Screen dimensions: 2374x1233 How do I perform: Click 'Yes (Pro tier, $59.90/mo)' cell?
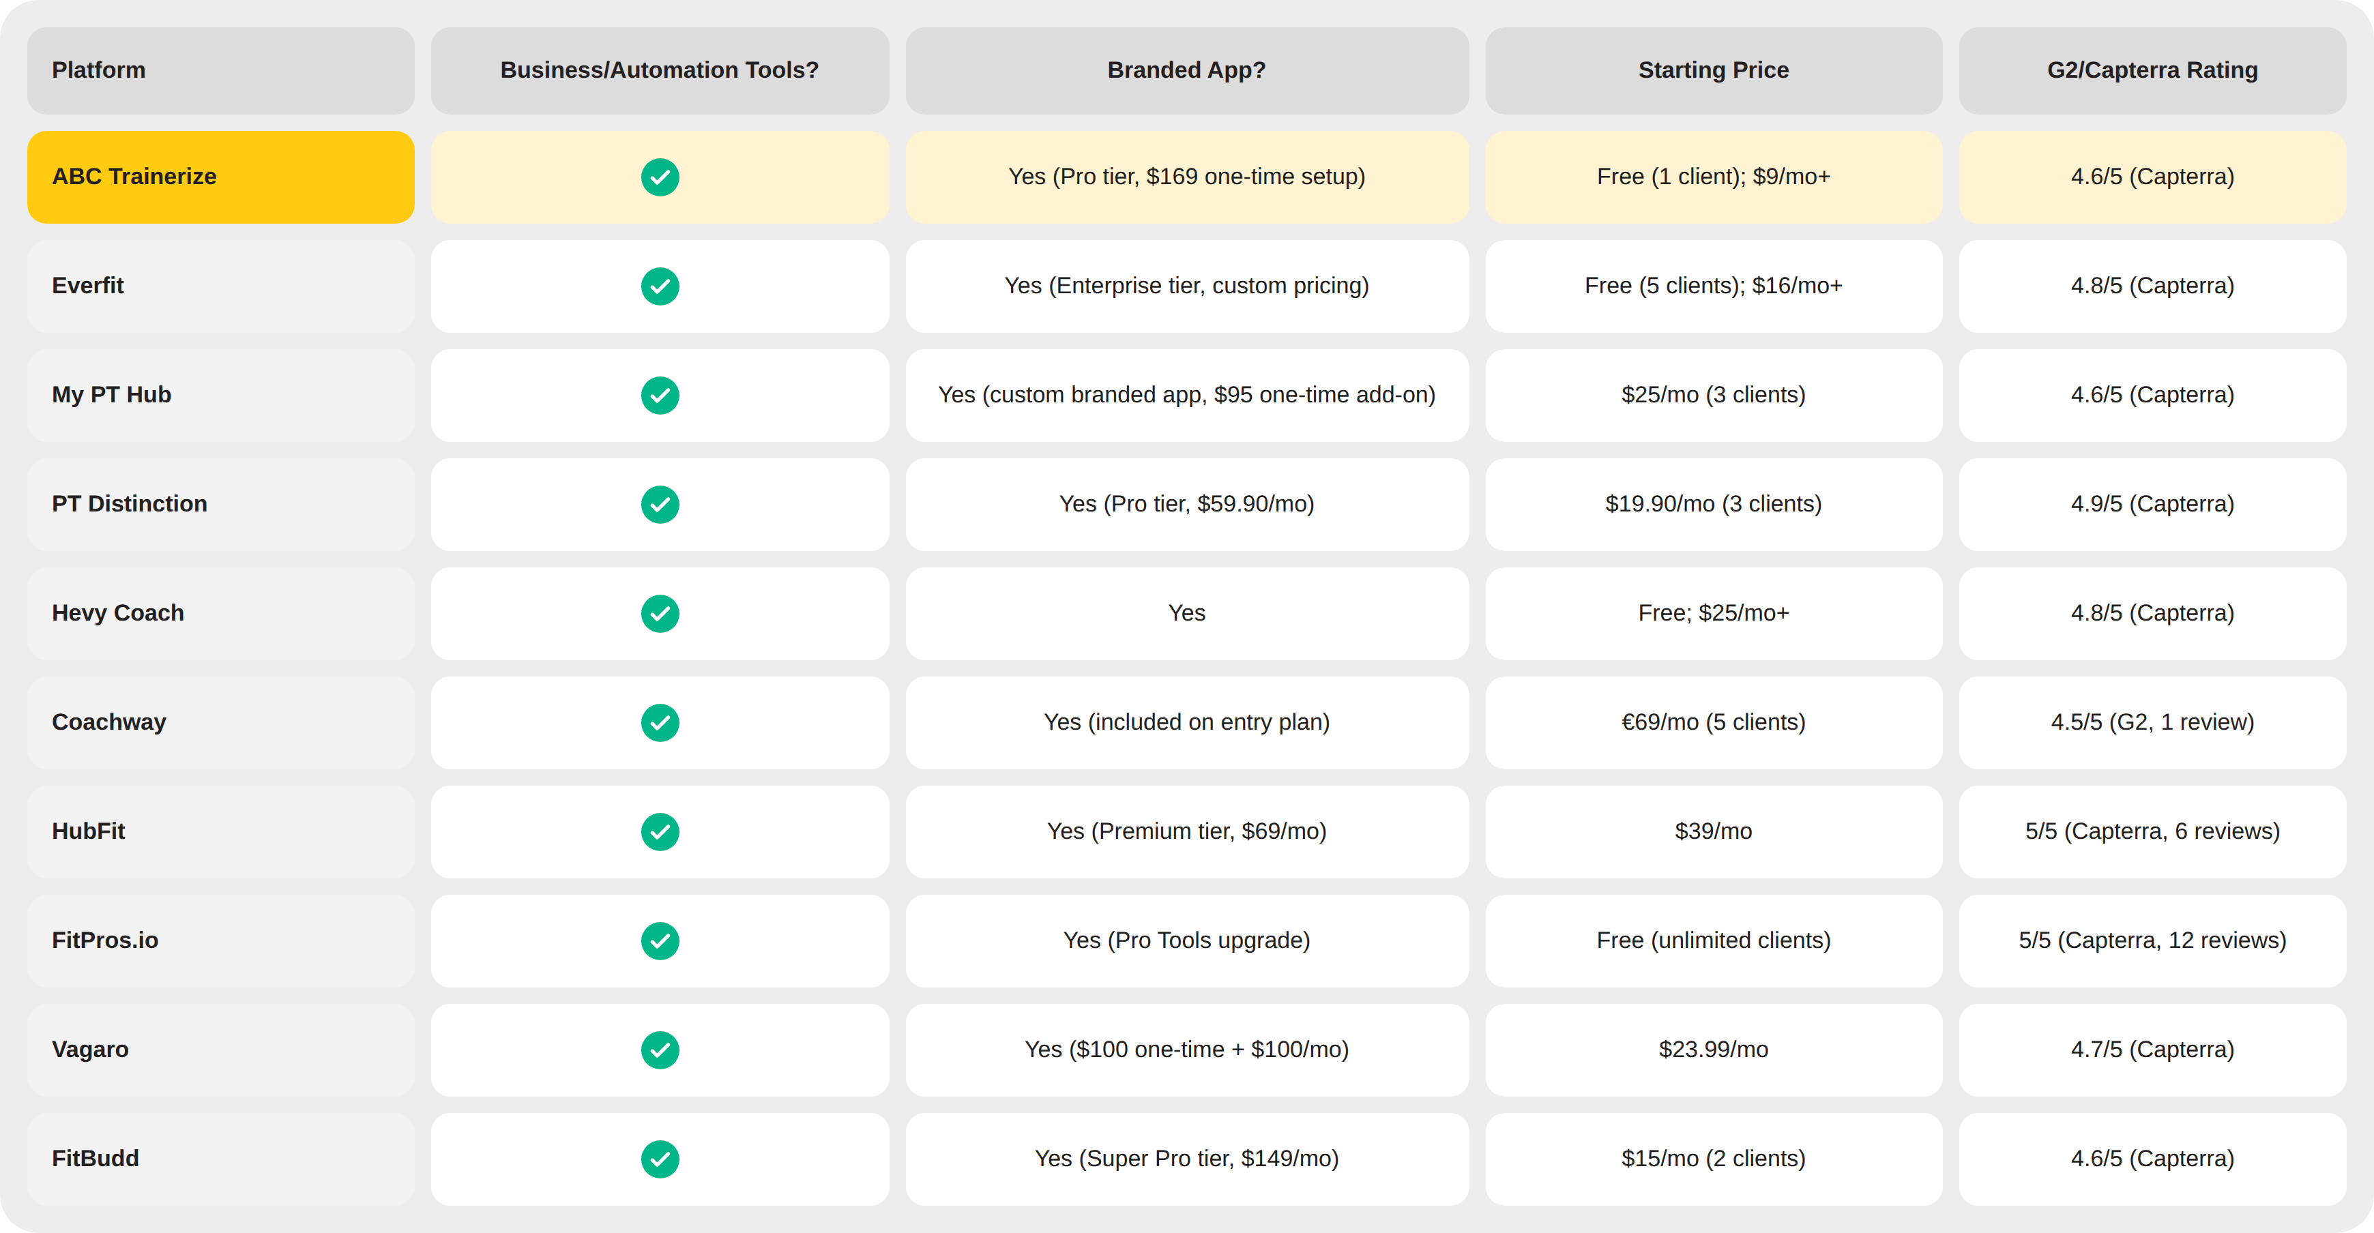[x=1187, y=504]
